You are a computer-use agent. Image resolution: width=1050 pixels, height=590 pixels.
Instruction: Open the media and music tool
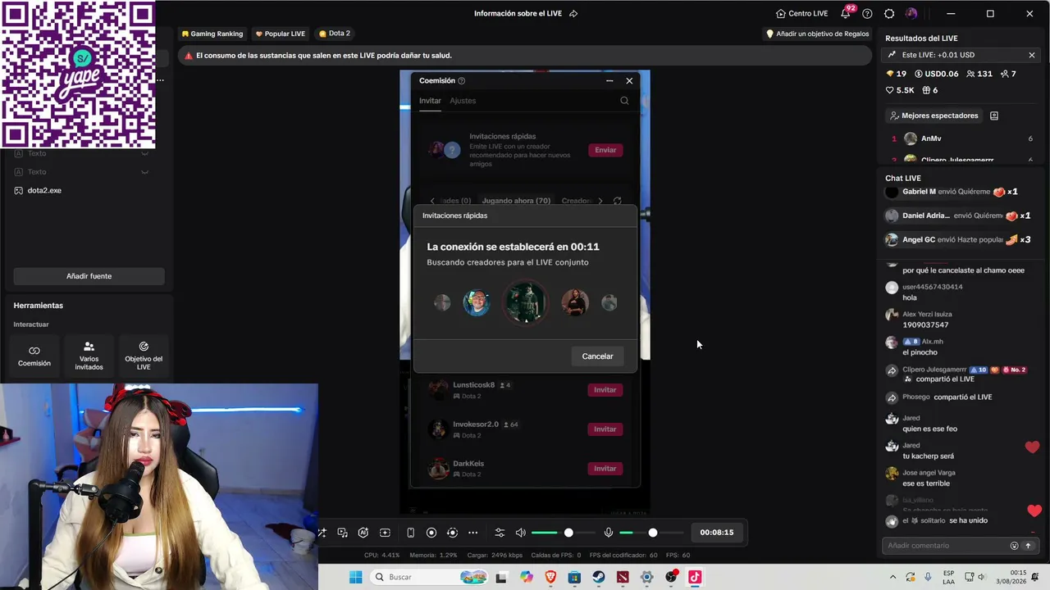click(343, 533)
